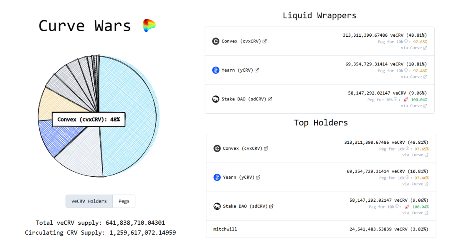Click the Curve rainbow logo beside the title
This screenshot has width=451, height=248.
(x=149, y=25)
